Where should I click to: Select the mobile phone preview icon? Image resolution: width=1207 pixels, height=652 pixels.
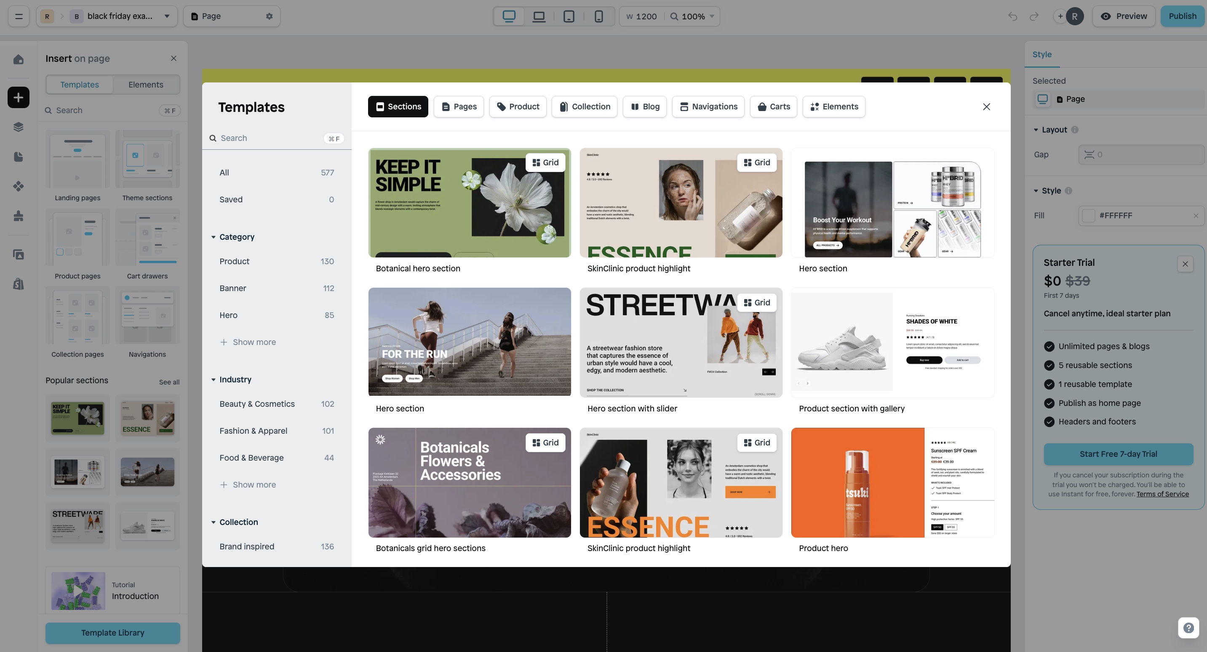(x=598, y=16)
